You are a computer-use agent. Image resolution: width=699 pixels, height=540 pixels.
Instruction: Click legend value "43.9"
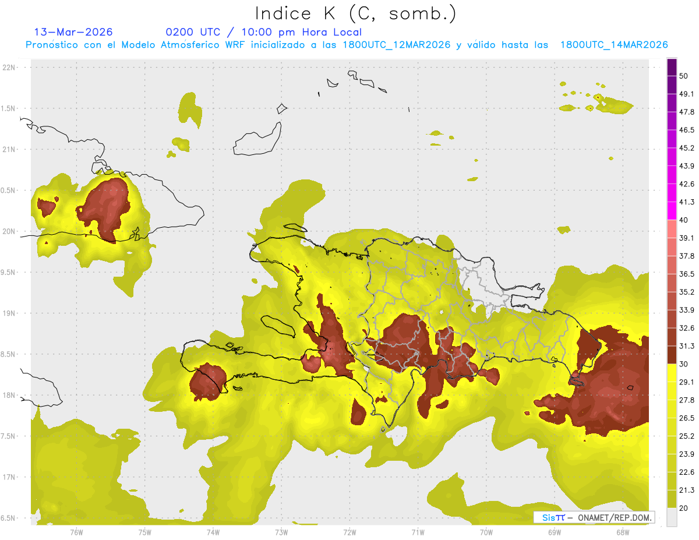tap(686, 166)
